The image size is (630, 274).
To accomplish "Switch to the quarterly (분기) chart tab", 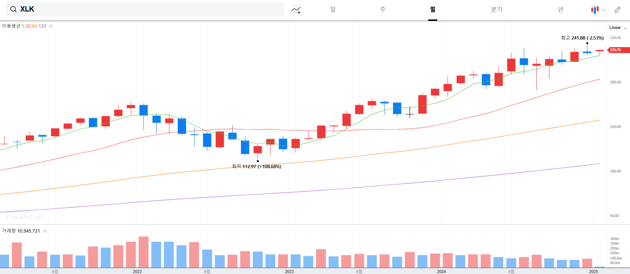I will click(x=496, y=10).
